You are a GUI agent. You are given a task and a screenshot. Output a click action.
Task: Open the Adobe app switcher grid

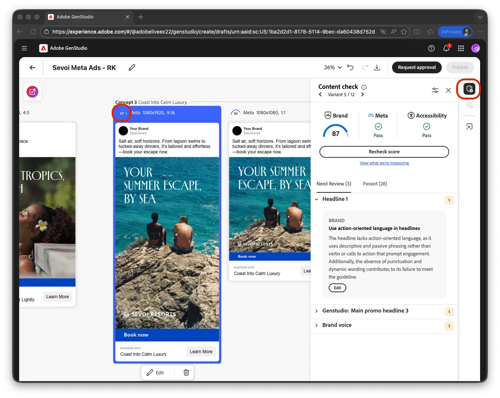(x=461, y=48)
